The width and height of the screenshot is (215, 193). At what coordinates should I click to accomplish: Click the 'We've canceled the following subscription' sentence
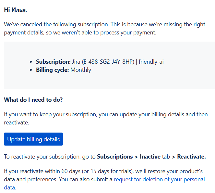[56, 24]
